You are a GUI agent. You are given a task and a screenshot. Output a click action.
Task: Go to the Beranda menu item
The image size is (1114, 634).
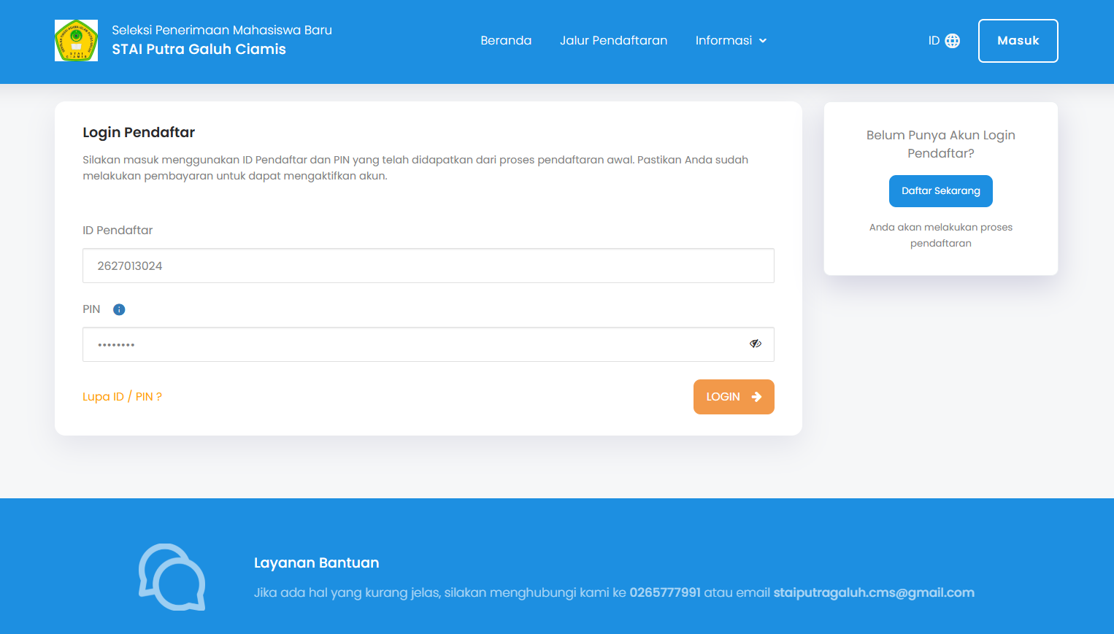tap(506, 40)
